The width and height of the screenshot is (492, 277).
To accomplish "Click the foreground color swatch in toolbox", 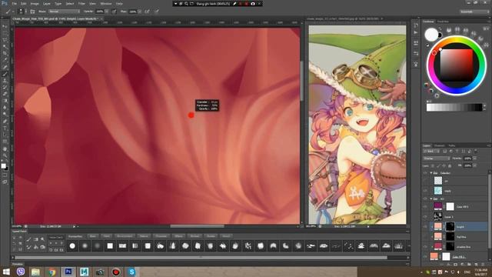I will [3, 166].
